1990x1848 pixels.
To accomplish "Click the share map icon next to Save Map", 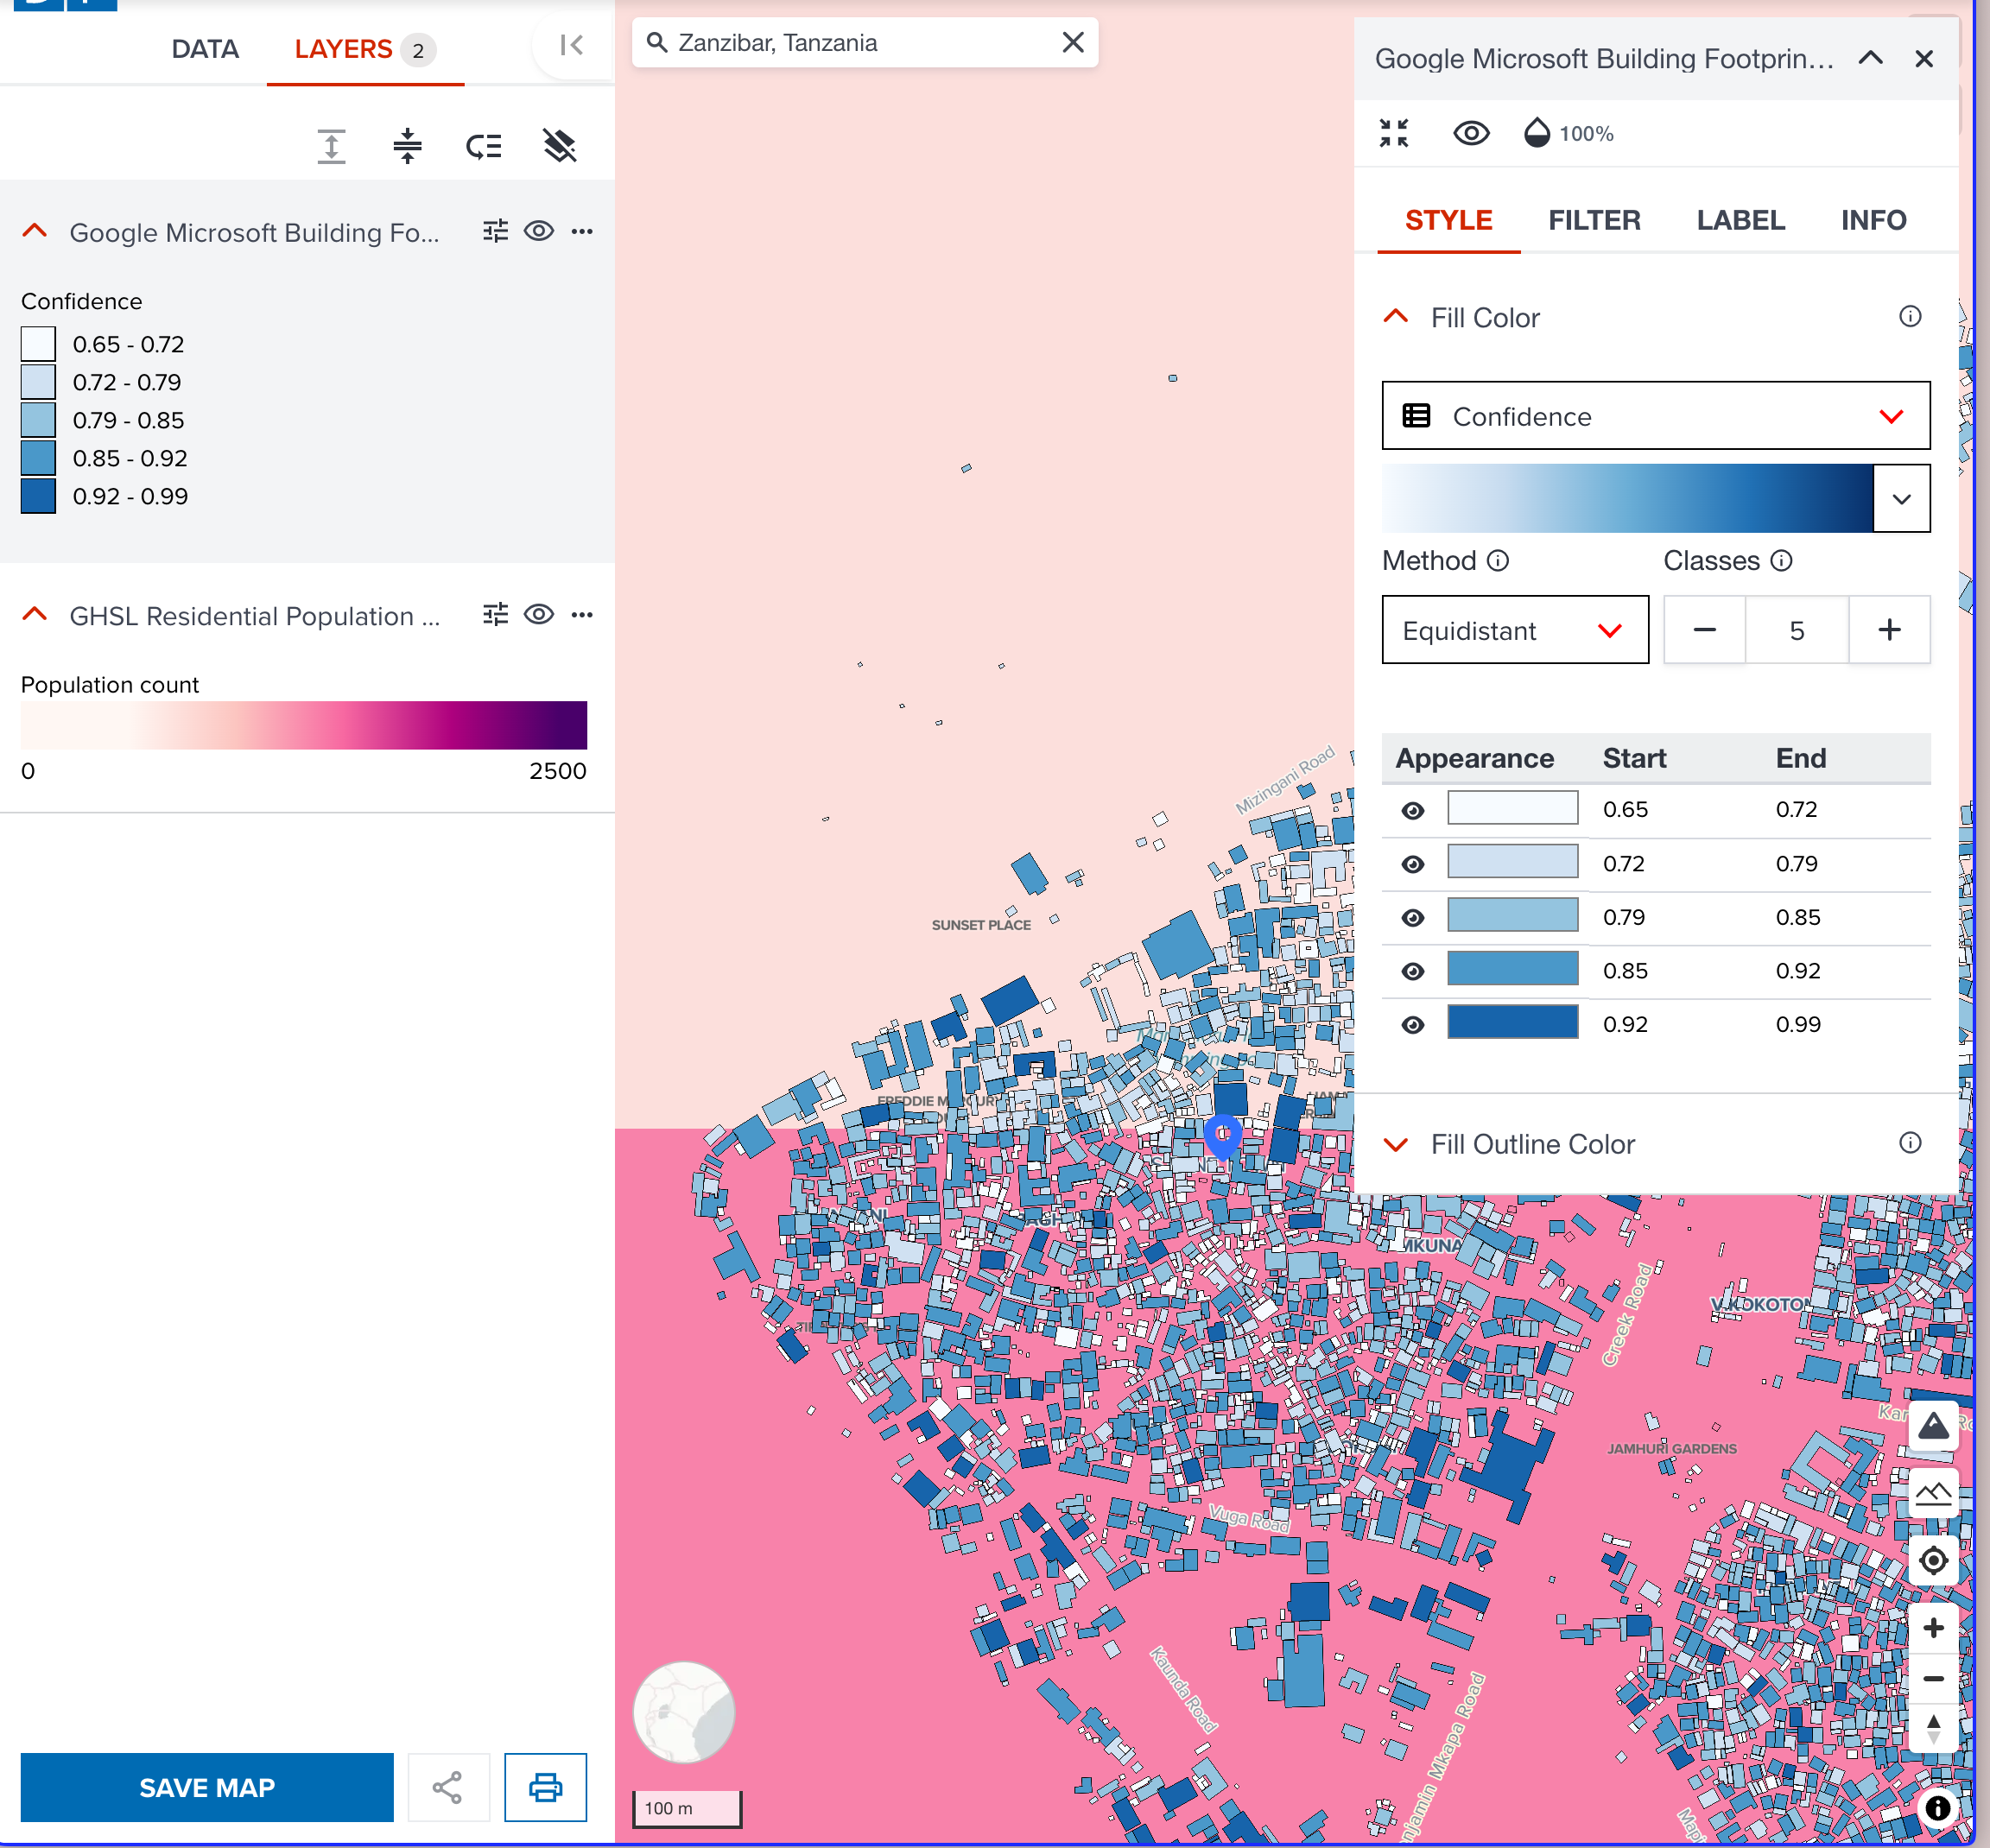I will pyautogui.click(x=448, y=1787).
